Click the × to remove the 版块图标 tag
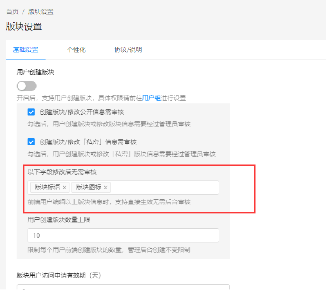 [106, 187]
